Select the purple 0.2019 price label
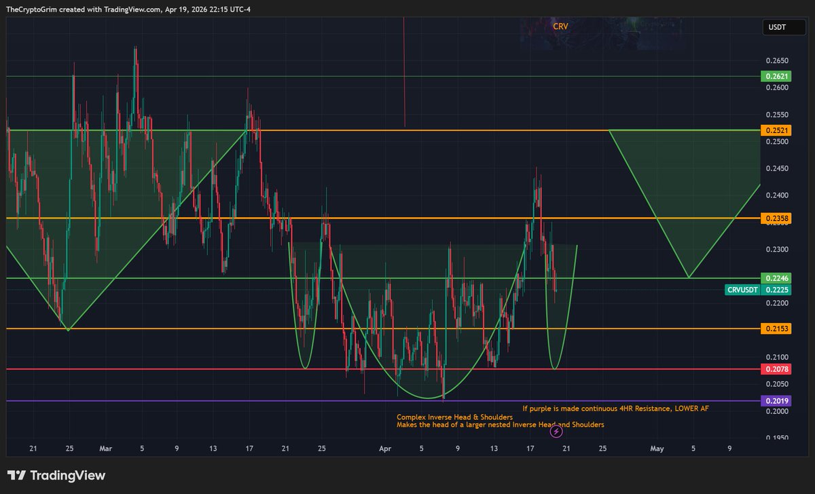 pyautogui.click(x=776, y=401)
